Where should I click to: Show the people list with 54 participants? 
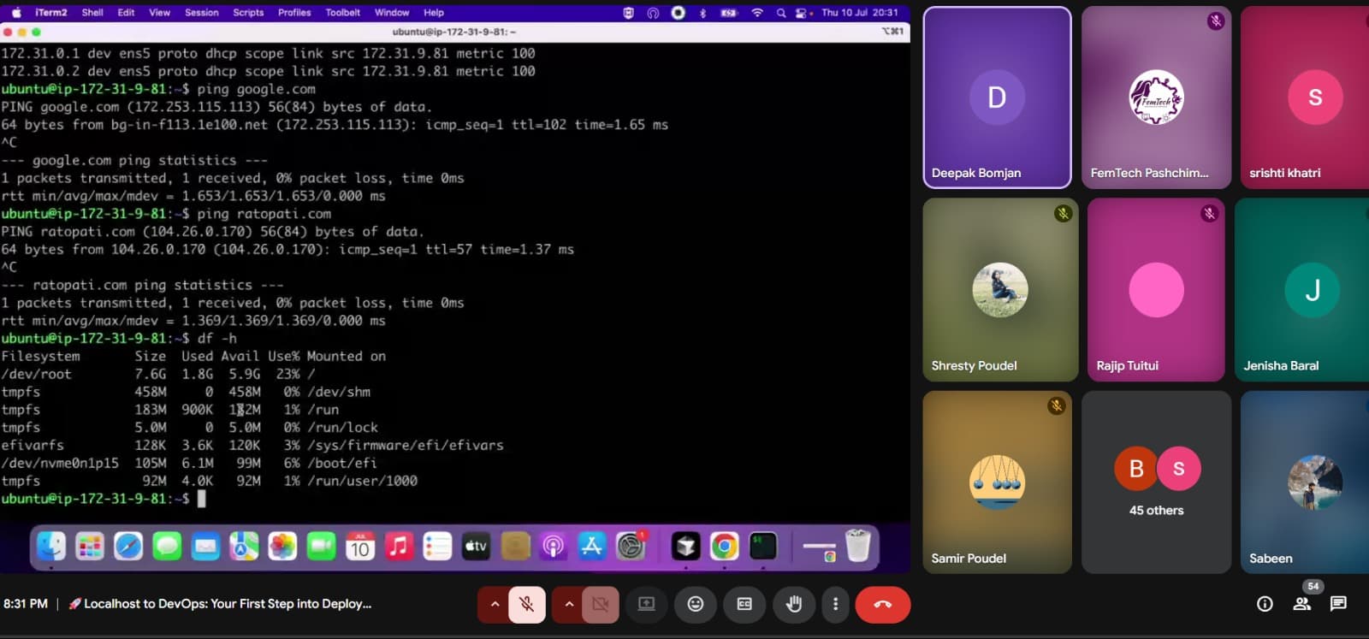pyautogui.click(x=1302, y=604)
